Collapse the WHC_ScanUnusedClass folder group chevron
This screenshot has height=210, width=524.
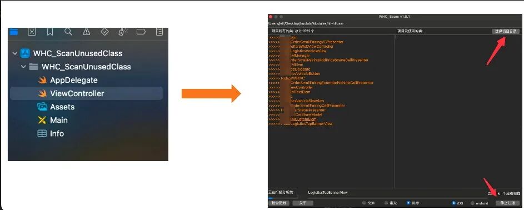23,67
